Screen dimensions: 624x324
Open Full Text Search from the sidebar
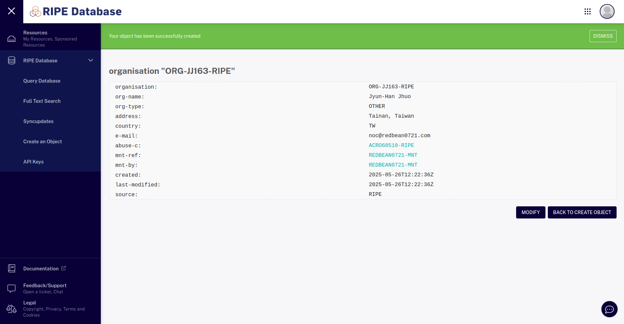tap(42, 101)
